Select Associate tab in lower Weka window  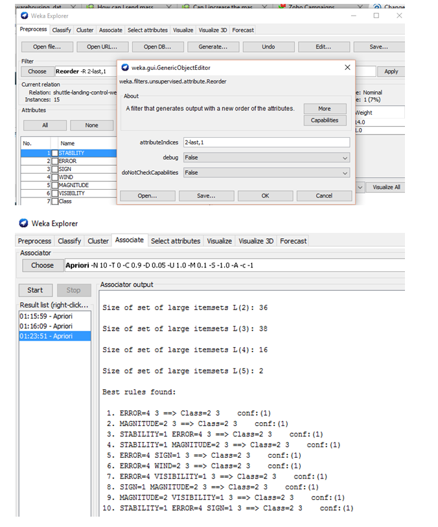130,240
